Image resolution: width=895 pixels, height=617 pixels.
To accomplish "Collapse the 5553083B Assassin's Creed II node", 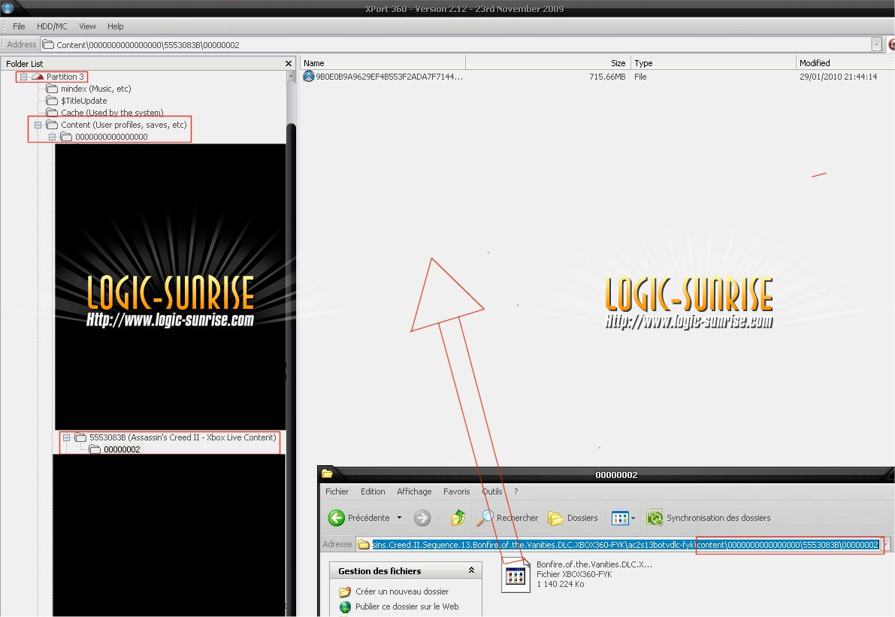I will 66,437.
